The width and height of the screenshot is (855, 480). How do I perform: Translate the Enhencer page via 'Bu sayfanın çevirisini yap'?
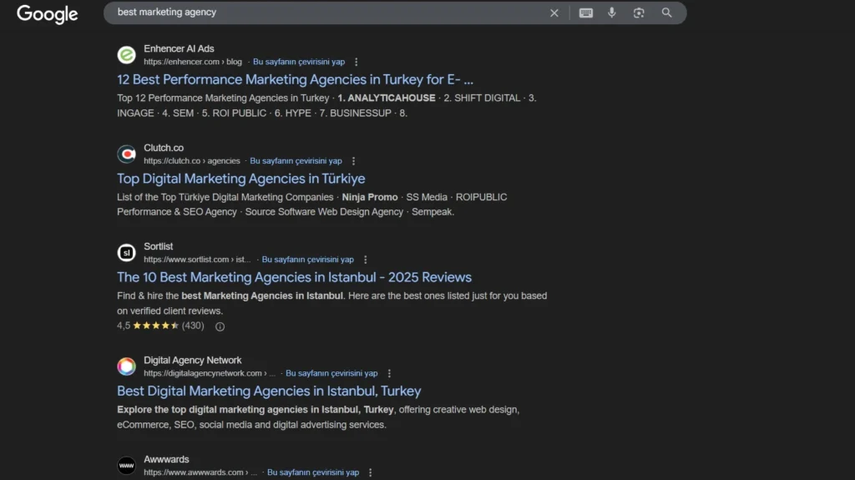(299, 62)
